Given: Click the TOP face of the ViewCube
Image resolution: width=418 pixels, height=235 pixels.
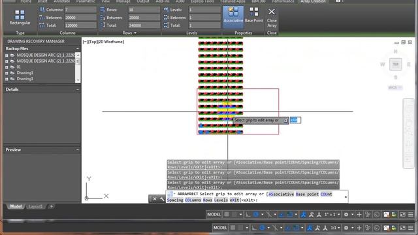Looking at the screenshot, I should tap(396, 64).
